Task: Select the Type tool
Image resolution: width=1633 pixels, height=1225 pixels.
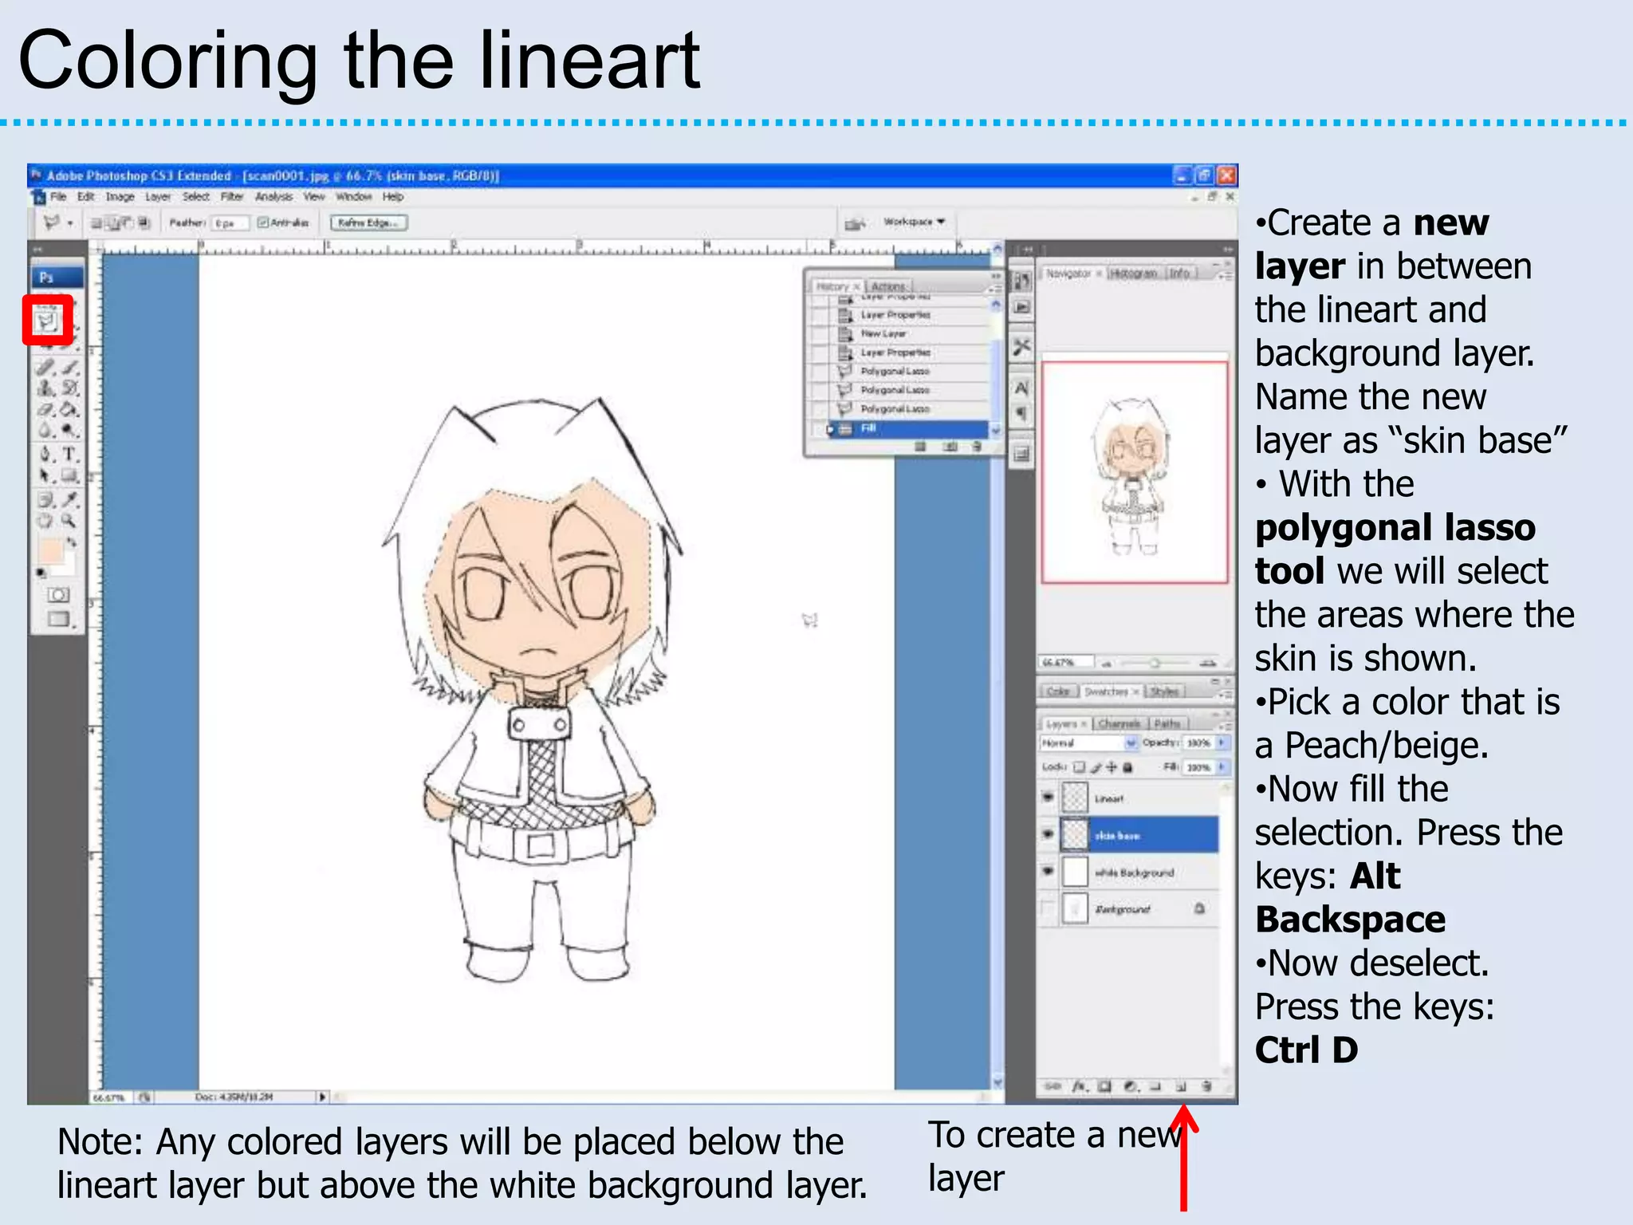Action: coord(69,455)
